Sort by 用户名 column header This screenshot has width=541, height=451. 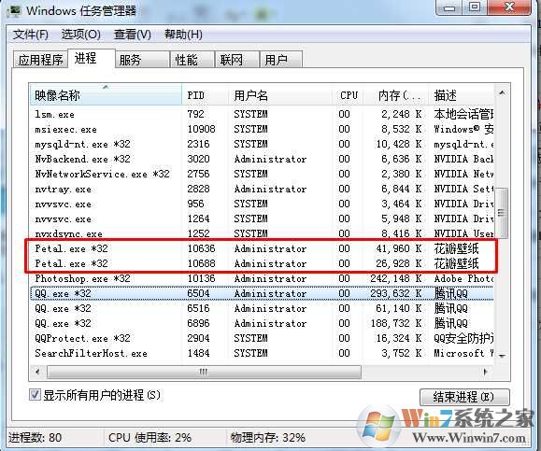tap(280, 95)
